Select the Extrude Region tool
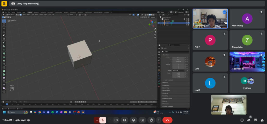The height and width of the screenshot is (124, 267). click(x=4, y=54)
